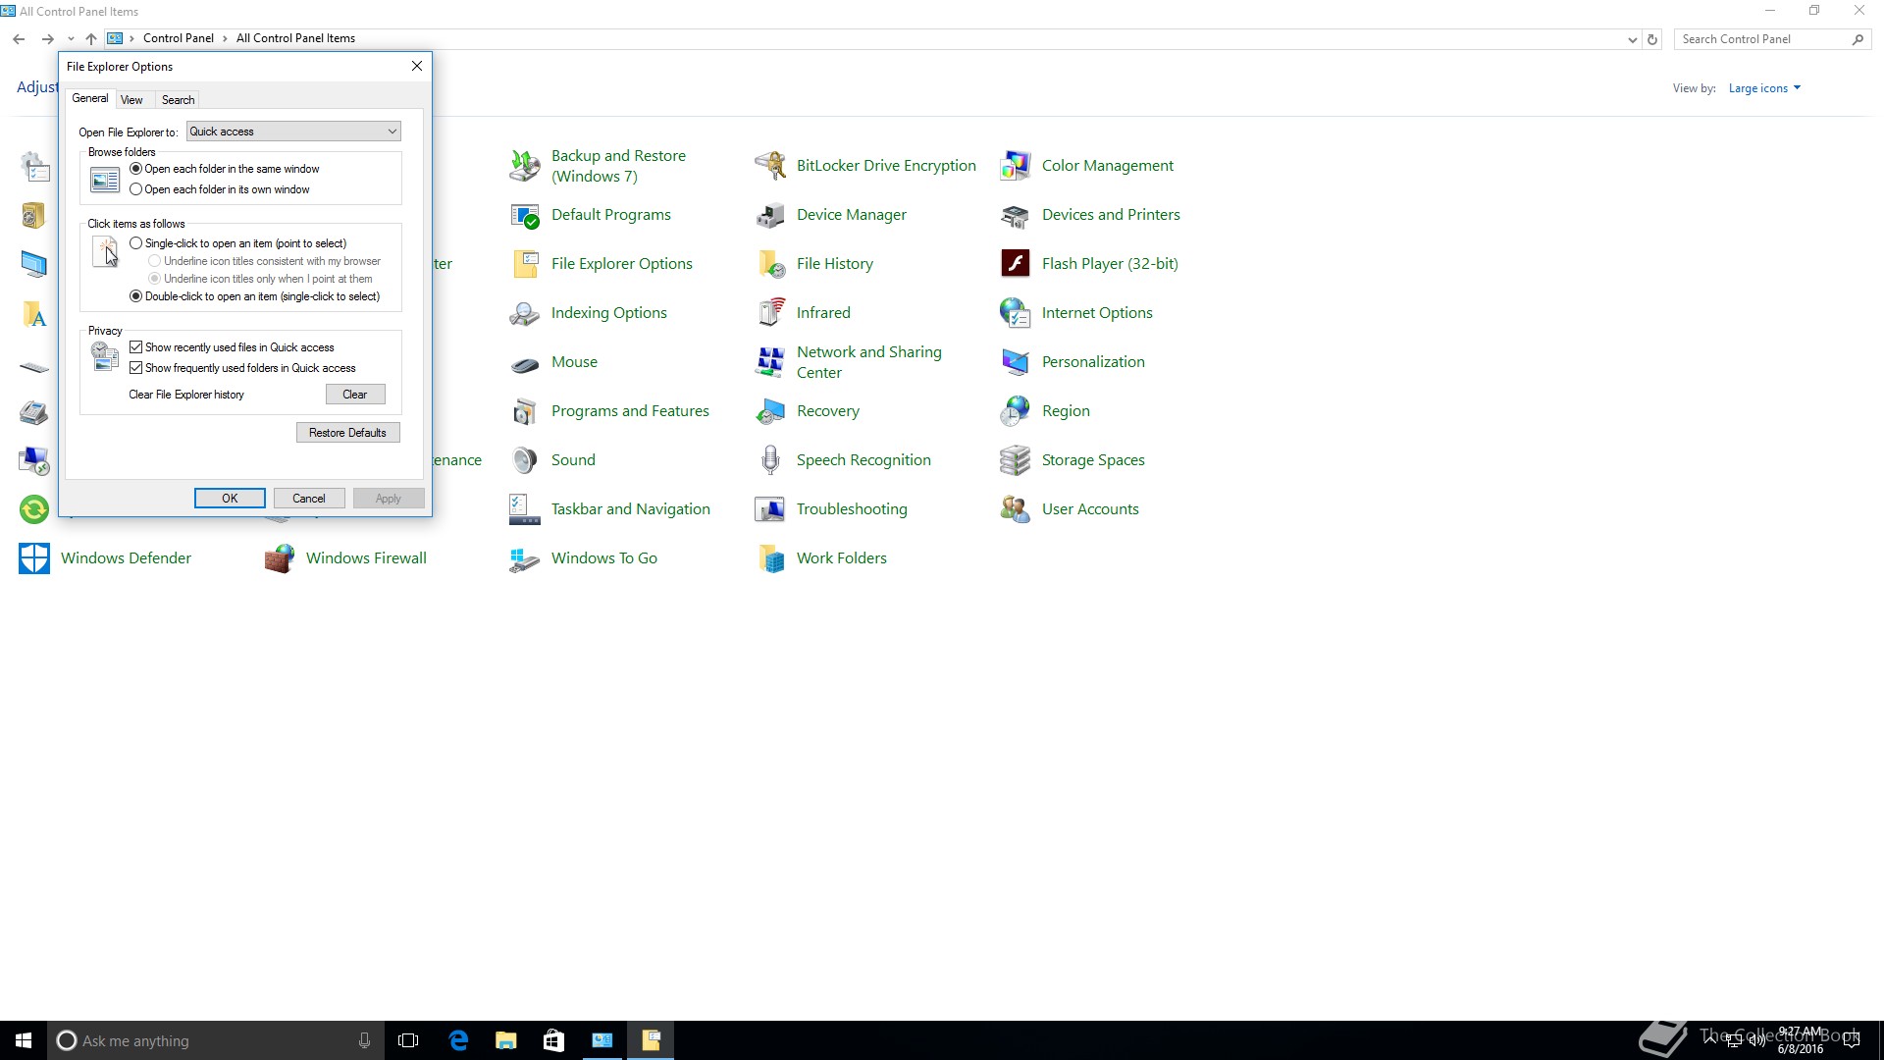Toggle Show frequently used folders checkbox
Viewport: 1884px width, 1060px height.
click(136, 368)
